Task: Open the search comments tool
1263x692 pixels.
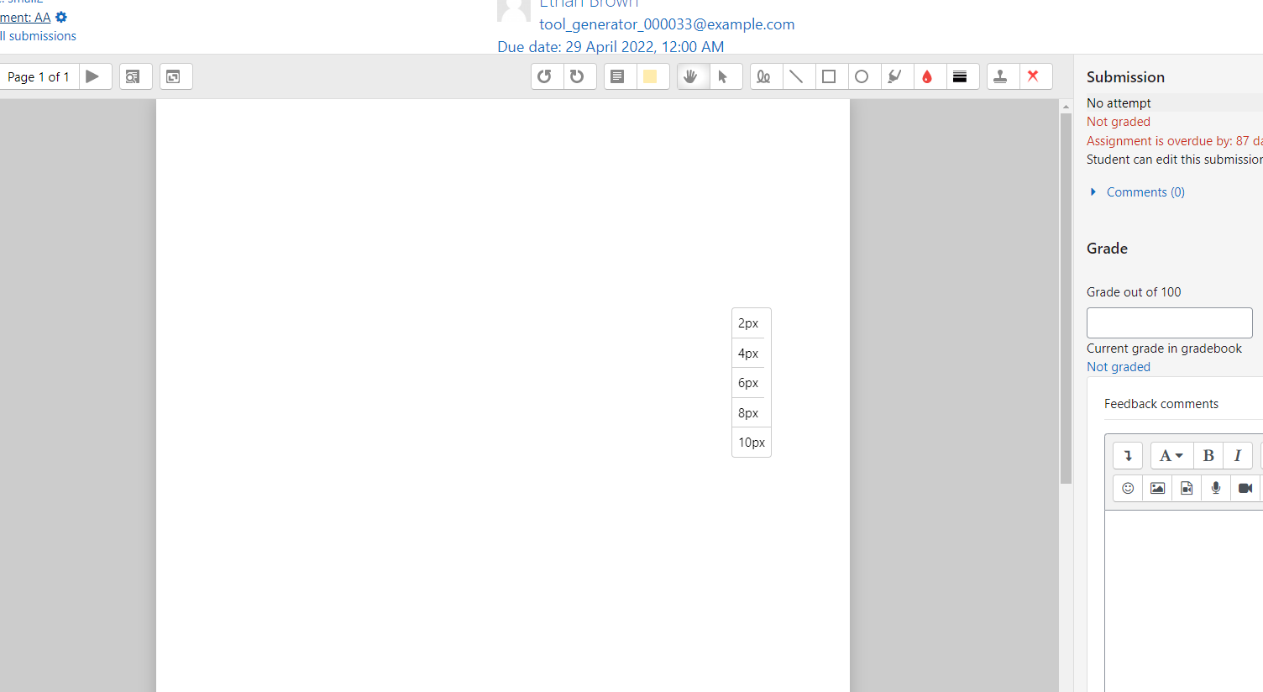Action: pyautogui.click(x=135, y=76)
